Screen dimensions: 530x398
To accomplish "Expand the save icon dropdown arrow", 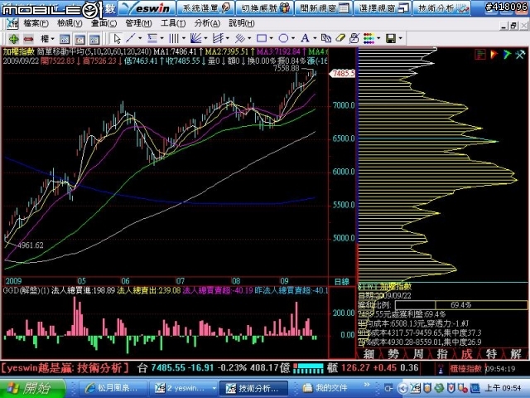I will [x=400, y=38].
